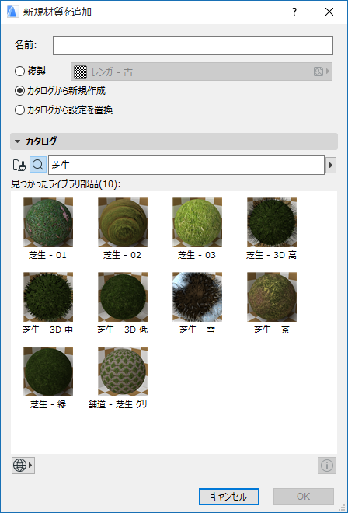Toggle the magnifier search mode icon
348x513 pixels.
(x=38, y=165)
